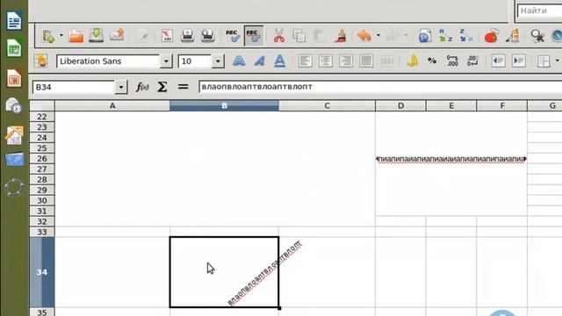Create a new document with the New icon
562x316 pixels.
[48, 36]
